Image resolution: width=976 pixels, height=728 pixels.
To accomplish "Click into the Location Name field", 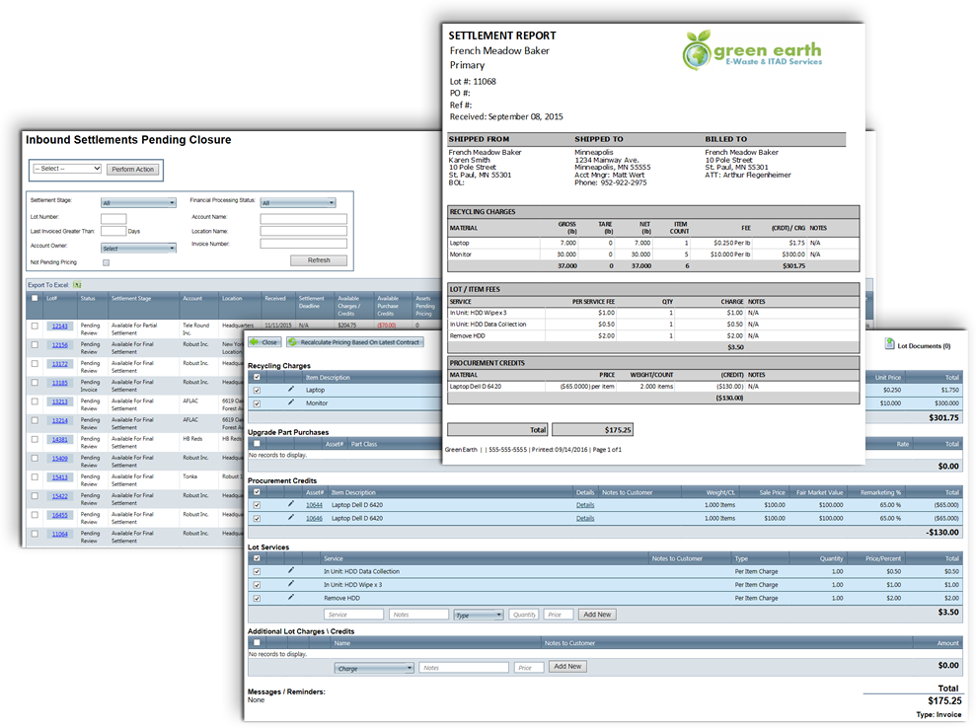I will (x=304, y=231).
